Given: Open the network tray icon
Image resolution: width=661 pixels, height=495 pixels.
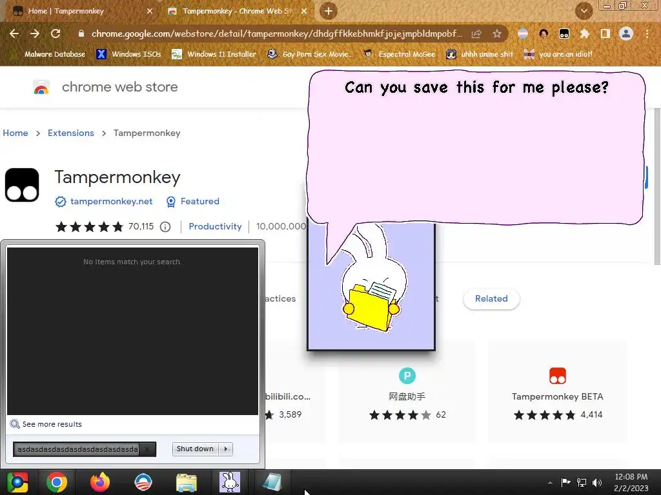Looking at the screenshot, I should pos(582,482).
